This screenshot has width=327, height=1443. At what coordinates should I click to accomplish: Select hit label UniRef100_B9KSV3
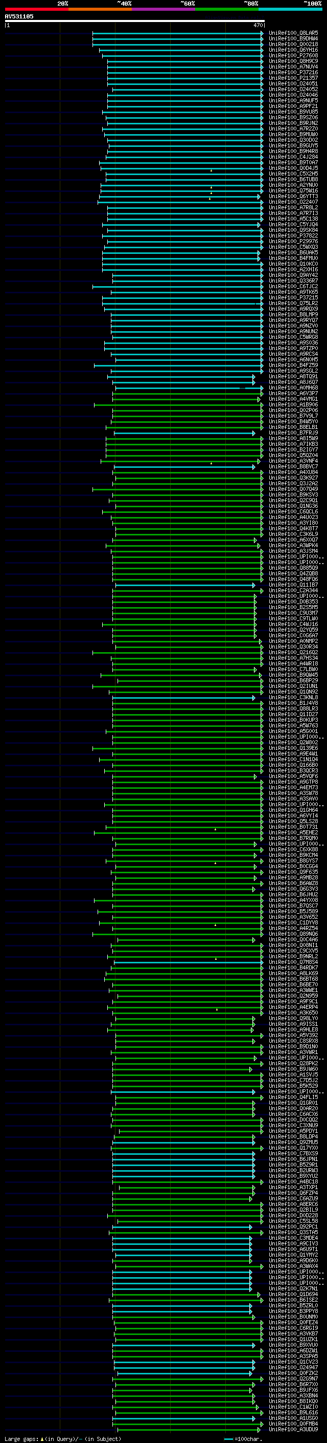[x=293, y=494]
